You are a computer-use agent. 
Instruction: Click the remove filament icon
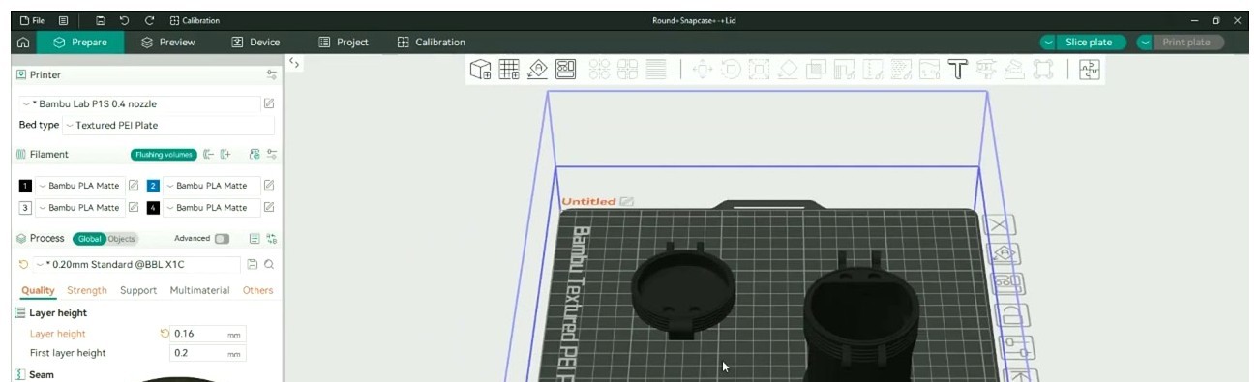coord(208,154)
